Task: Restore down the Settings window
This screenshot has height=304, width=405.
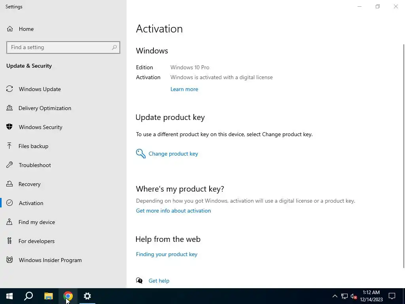Action: pyautogui.click(x=378, y=6)
